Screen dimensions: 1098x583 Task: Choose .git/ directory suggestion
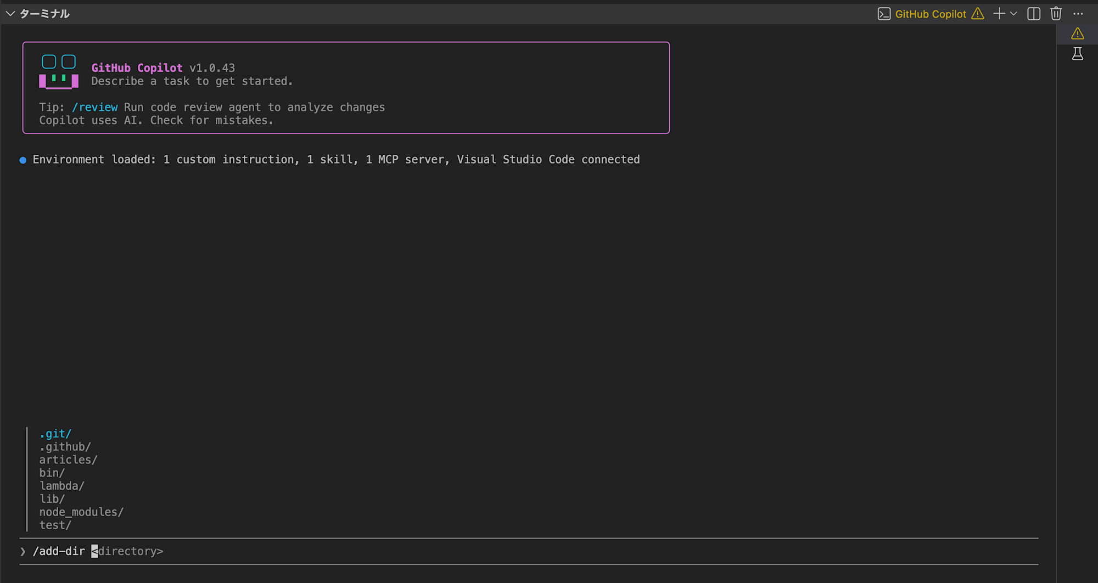[x=55, y=434]
